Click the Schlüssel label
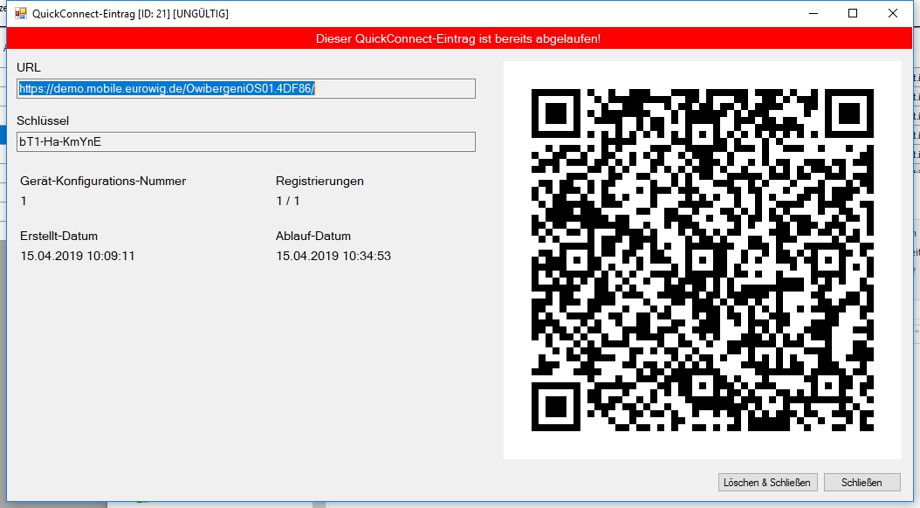920x508 pixels. coord(43,120)
